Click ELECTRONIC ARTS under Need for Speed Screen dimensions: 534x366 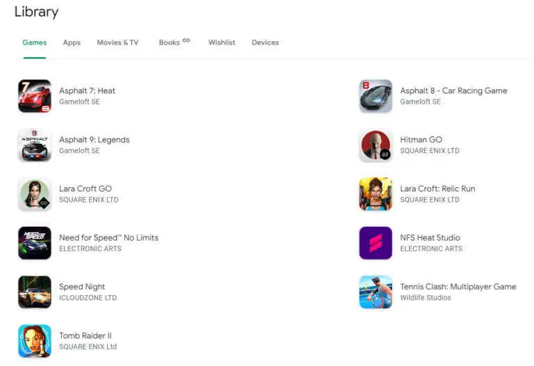coord(90,249)
